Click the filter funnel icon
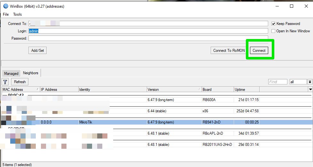 click(x=5, y=82)
